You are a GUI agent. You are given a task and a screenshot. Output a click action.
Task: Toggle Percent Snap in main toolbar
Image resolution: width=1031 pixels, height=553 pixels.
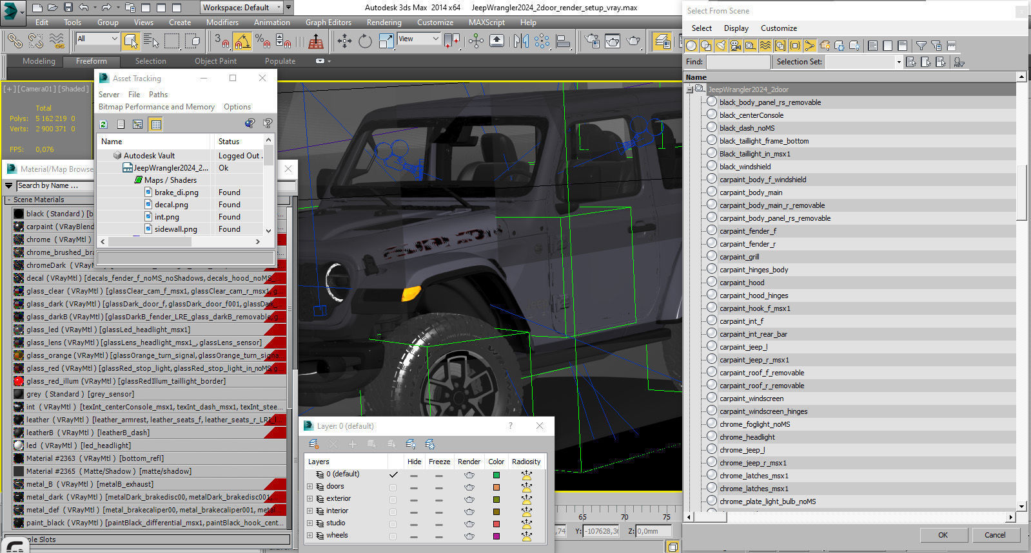click(x=262, y=41)
